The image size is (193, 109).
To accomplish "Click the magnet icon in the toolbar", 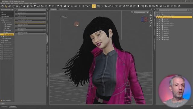I will coord(65,6).
